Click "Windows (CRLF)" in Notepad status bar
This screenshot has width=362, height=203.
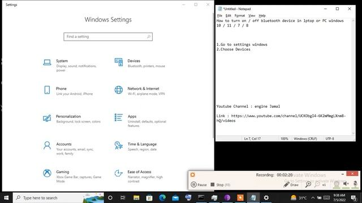tap(305, 139)
